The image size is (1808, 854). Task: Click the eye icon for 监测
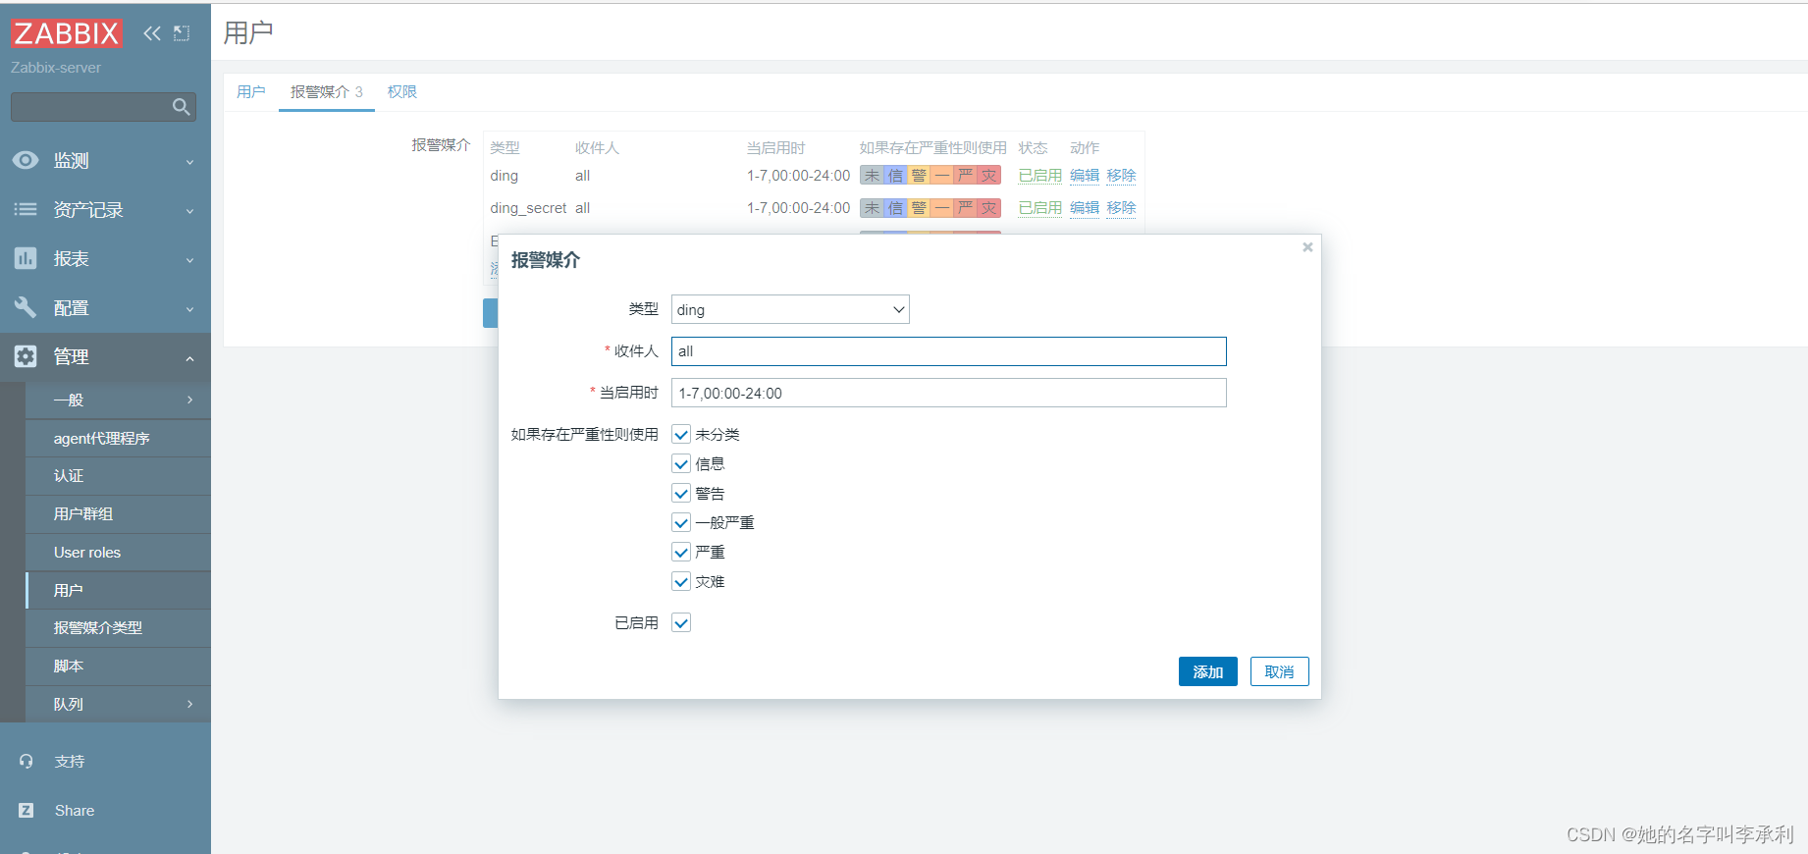point(26,160)
